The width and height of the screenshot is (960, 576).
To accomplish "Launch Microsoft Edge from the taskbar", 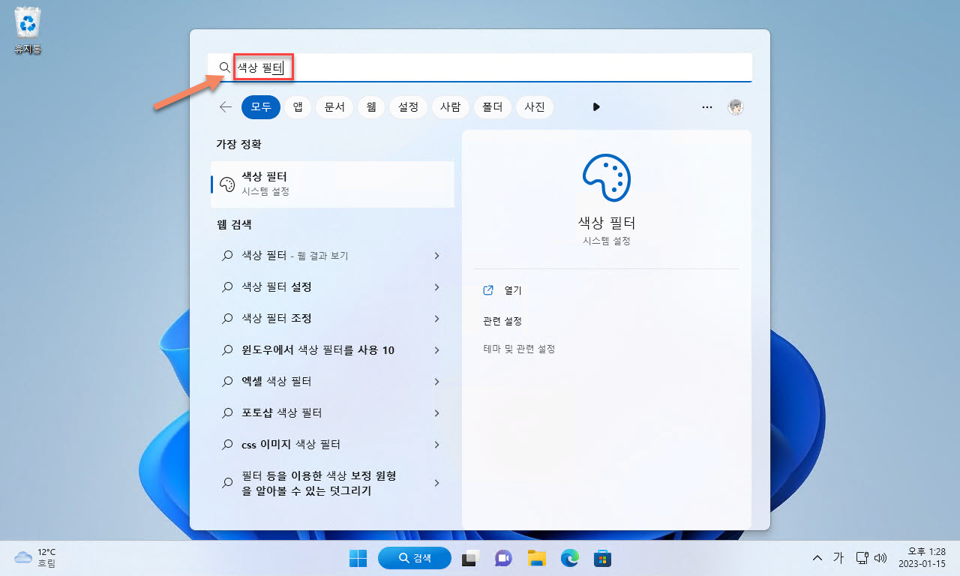I will click(x=570, y=558).
